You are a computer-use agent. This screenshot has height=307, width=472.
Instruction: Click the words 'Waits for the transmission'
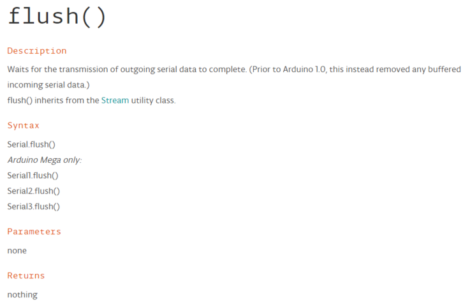click(55, 69)
